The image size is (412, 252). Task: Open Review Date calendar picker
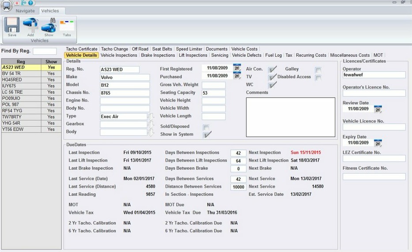pos(378,109)
